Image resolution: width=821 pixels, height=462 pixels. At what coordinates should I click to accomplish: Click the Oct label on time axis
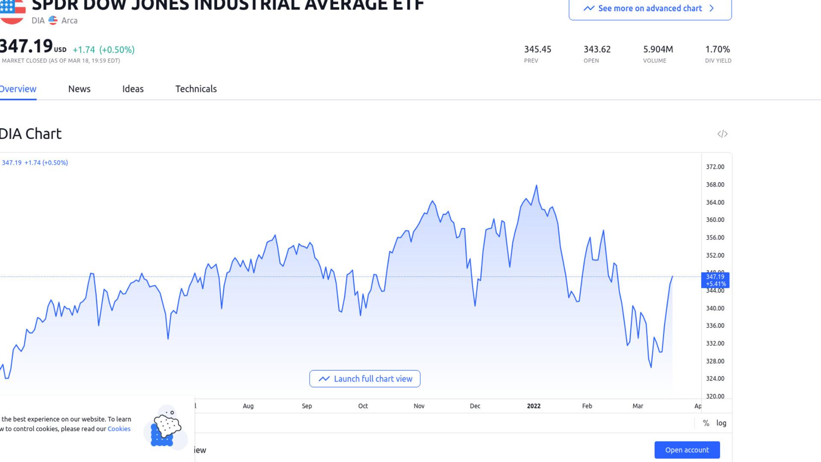pyautogui.click(x=363, y=406)
